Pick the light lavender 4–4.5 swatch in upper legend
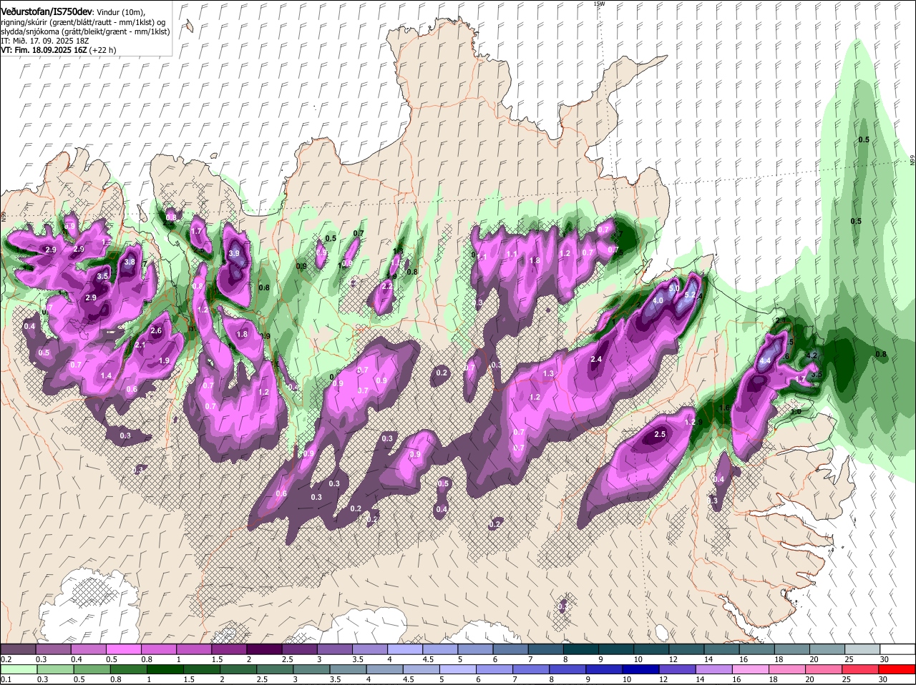Screen dimensions: 916x685 (x=405, y=649)
